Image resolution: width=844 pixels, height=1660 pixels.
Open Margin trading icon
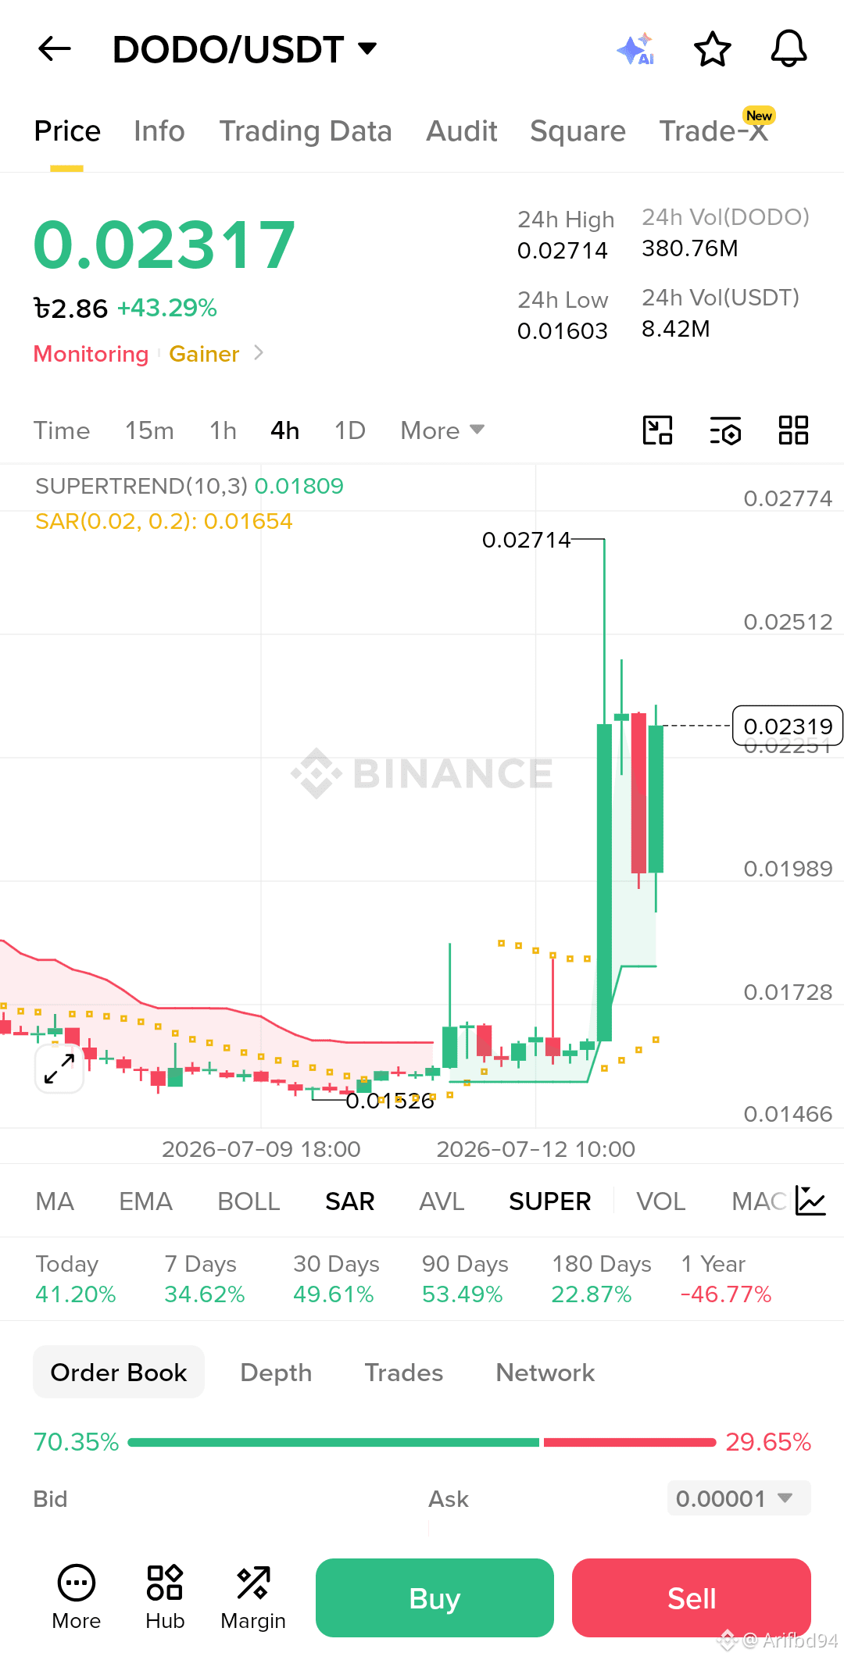tap(253, 1598)
